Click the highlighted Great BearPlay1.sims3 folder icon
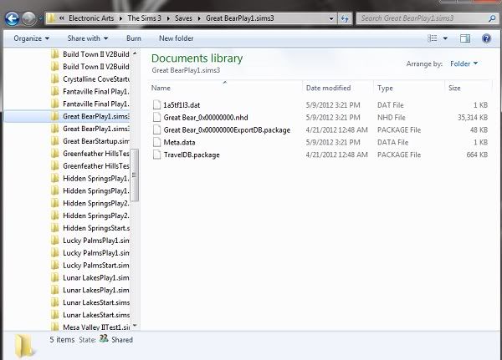The image size is (502, 360). point(54,116)
